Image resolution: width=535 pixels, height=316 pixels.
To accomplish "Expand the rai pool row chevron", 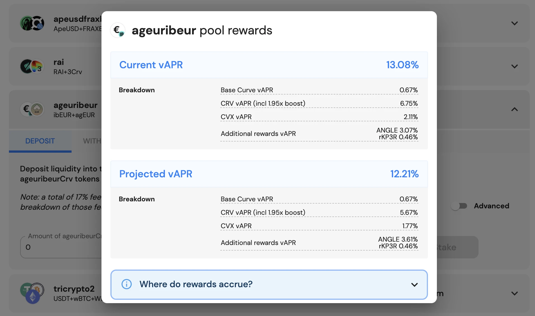I will click(515, 66).
